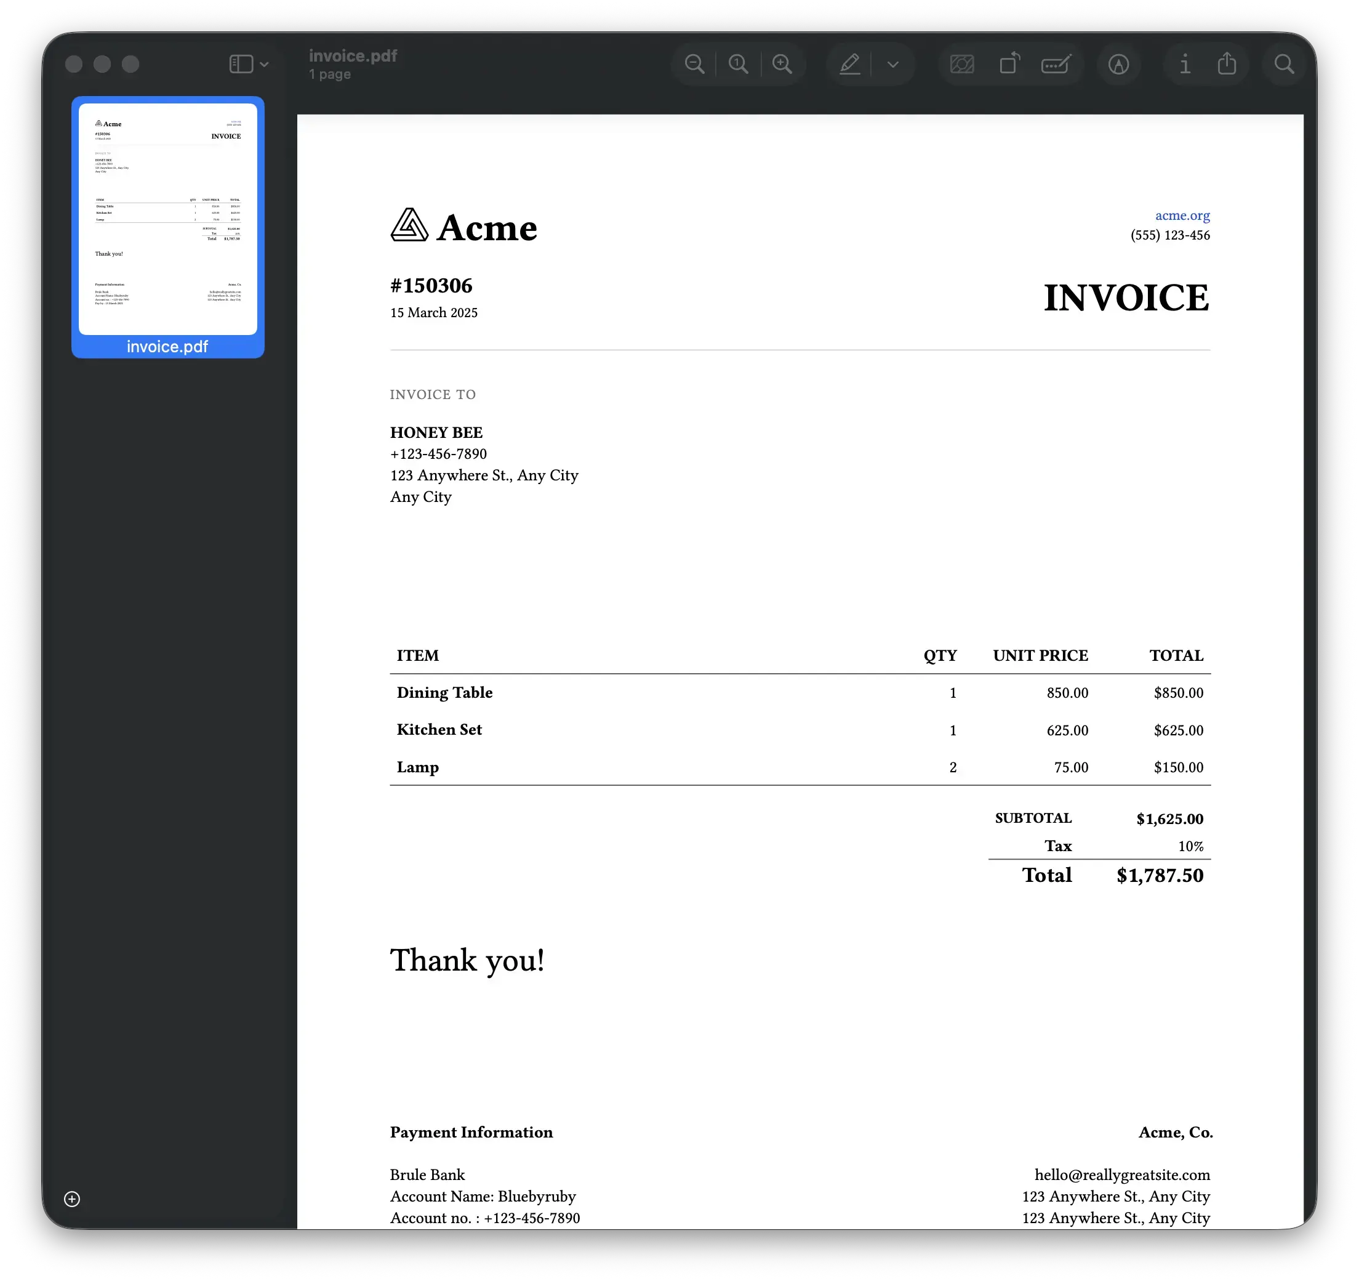
Task: Click the customer phone +123-456-7890
Action: [438, 453]
